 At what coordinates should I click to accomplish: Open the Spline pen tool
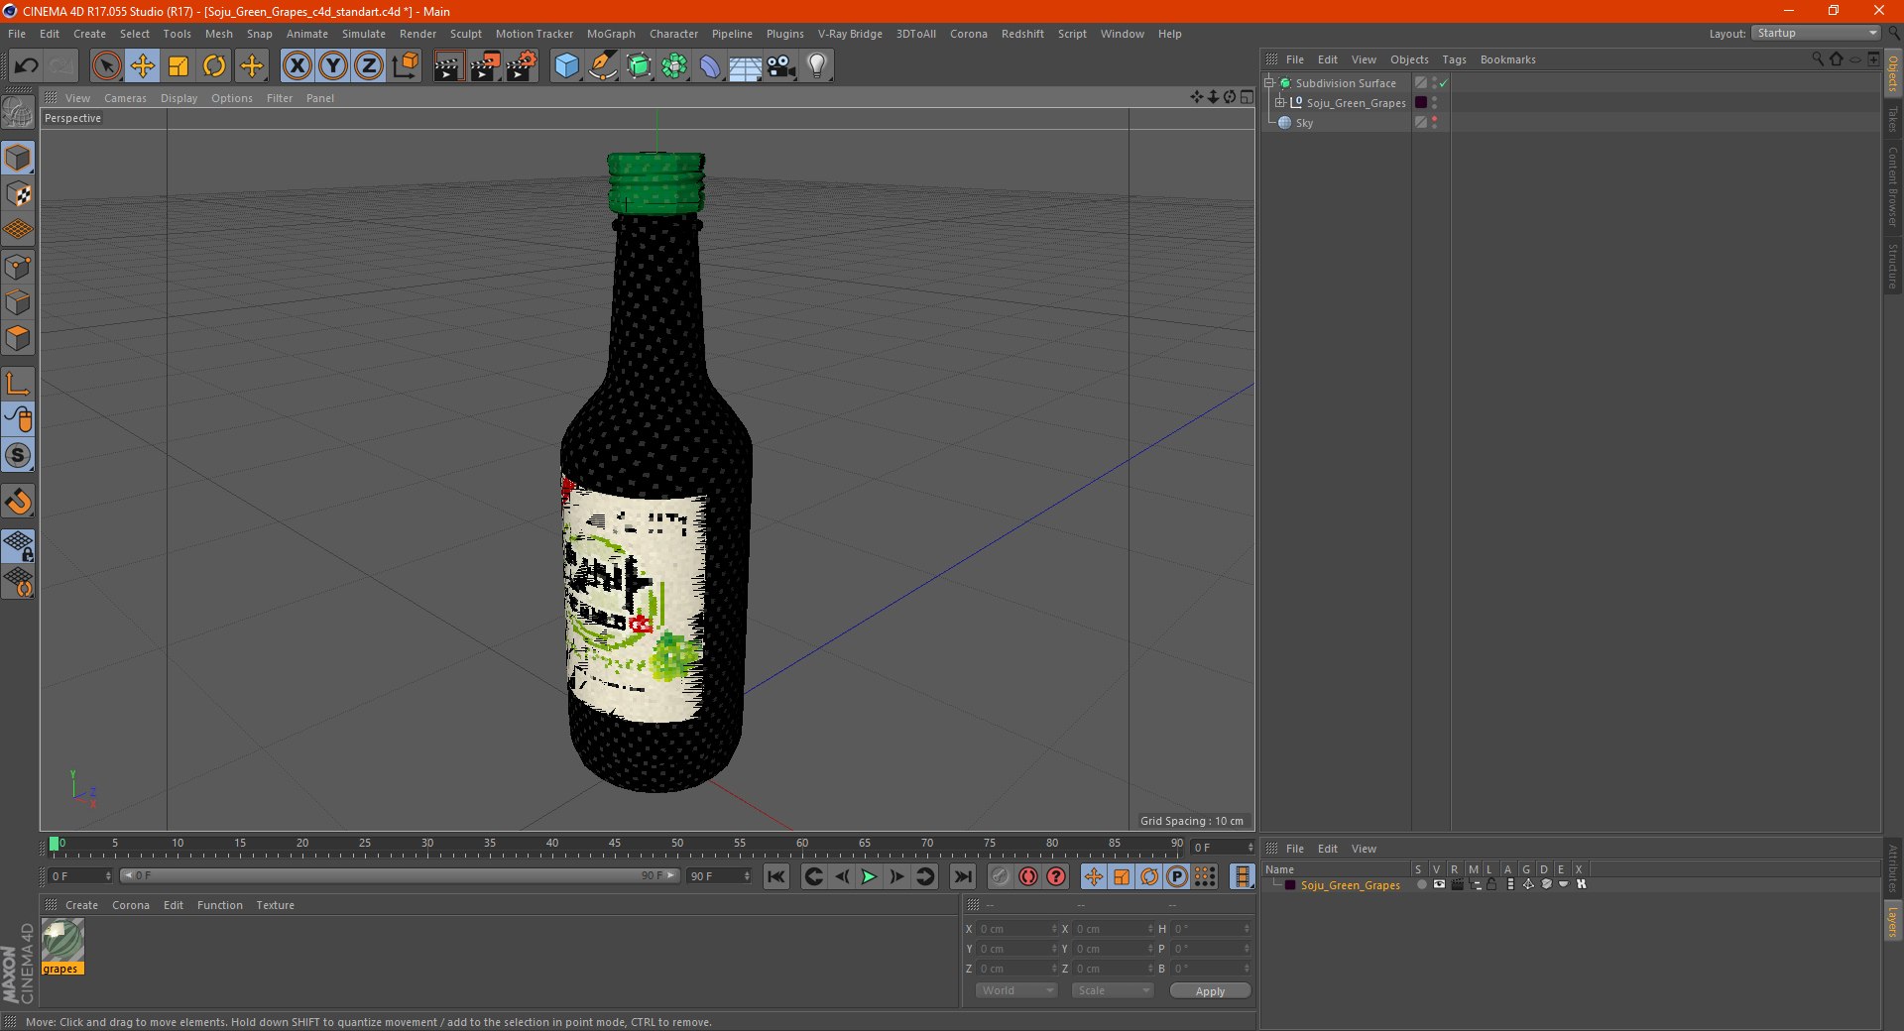[x=603, y=66]
